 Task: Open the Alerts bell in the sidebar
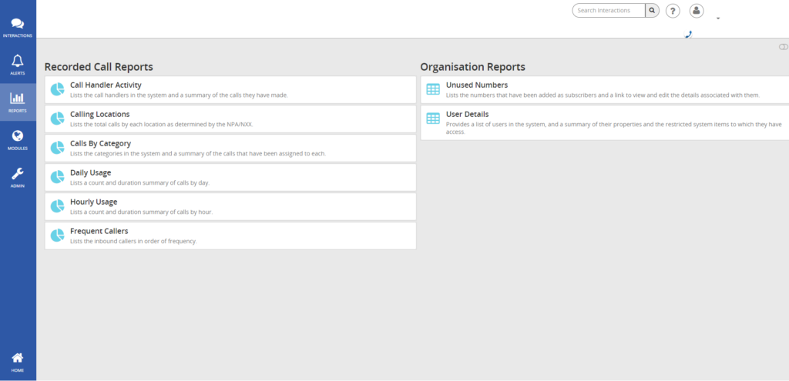tap(18, 65)
